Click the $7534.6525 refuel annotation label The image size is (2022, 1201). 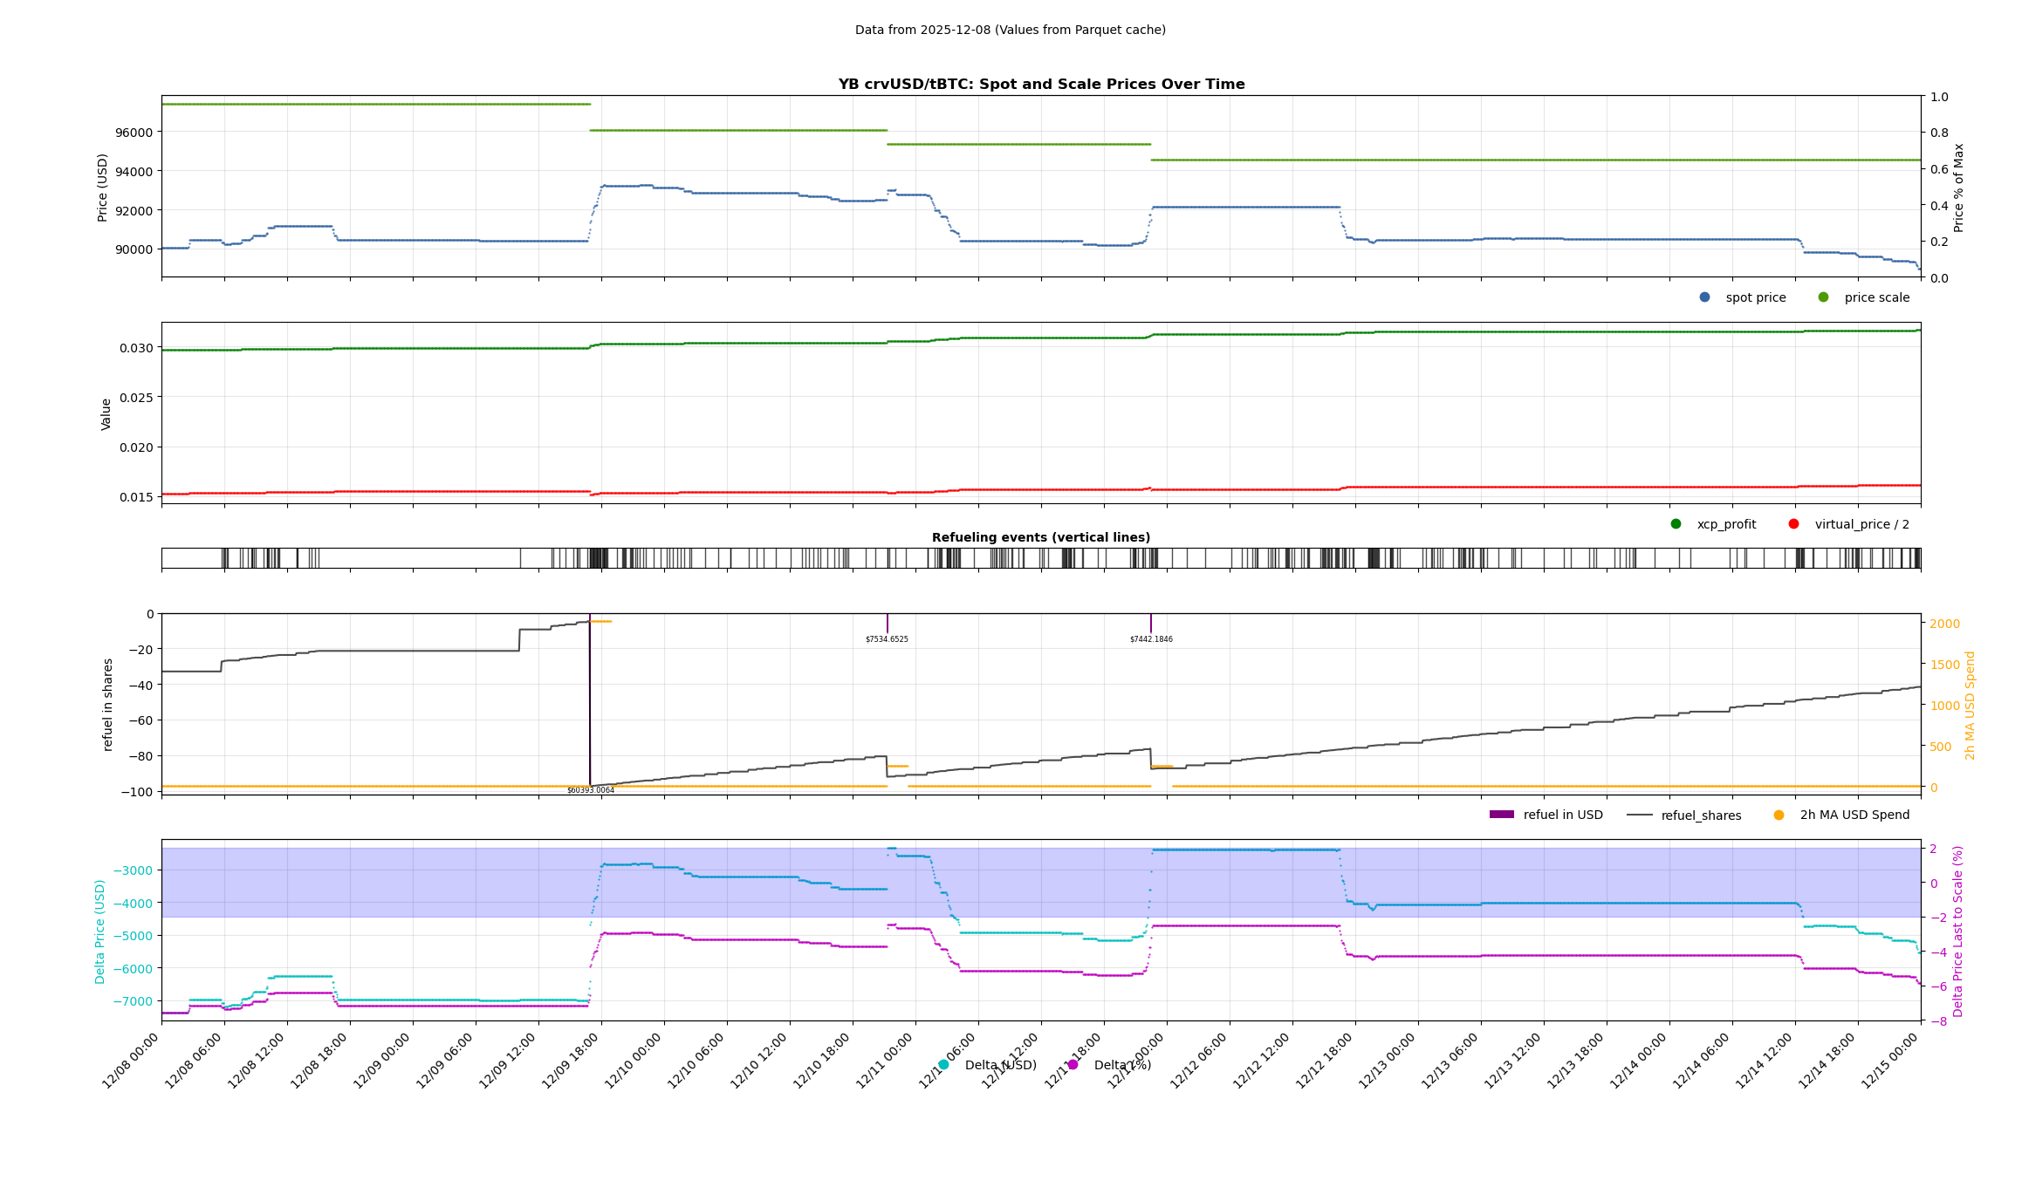887,639
